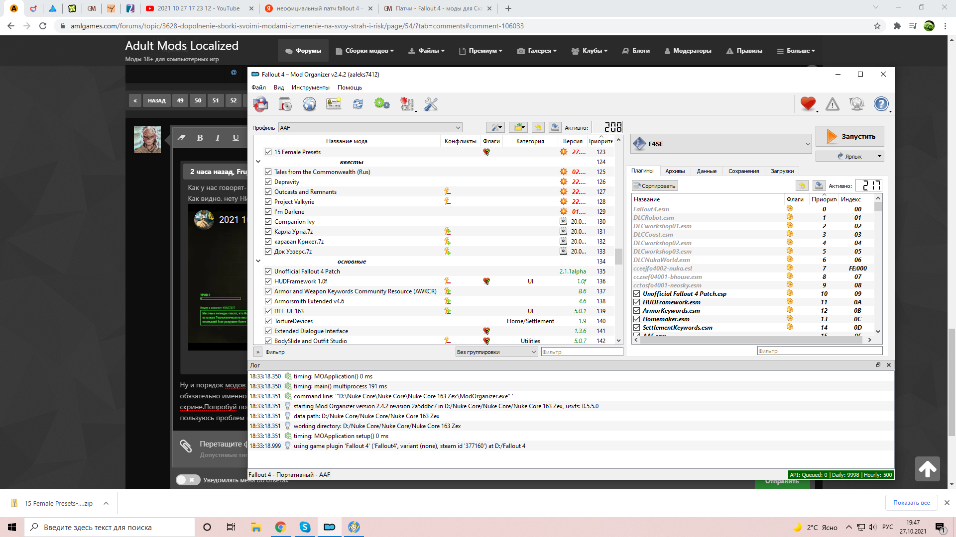The width and height of the screenshot is (956, 537).
Task: Toggle Unofficial Fallout 4 Patch.esp plugin checkbox
Action: 636,294
